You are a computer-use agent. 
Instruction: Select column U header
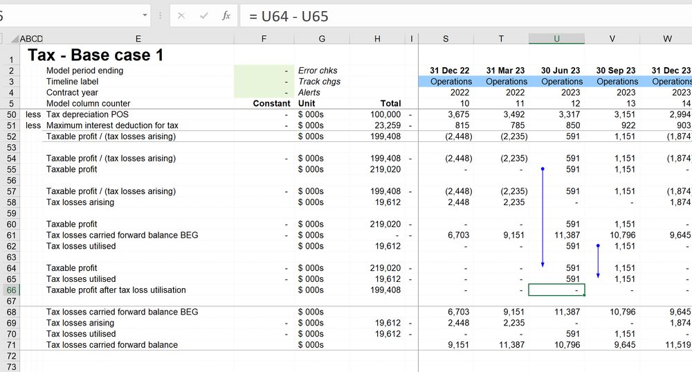click(x=556, y=39)
